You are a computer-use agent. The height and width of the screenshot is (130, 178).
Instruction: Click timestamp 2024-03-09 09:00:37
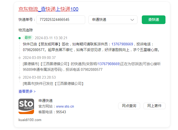click(x=39, y=58)
